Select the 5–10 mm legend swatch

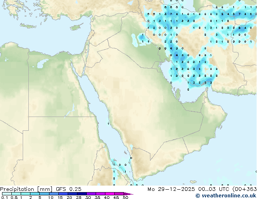pos(44,194)
